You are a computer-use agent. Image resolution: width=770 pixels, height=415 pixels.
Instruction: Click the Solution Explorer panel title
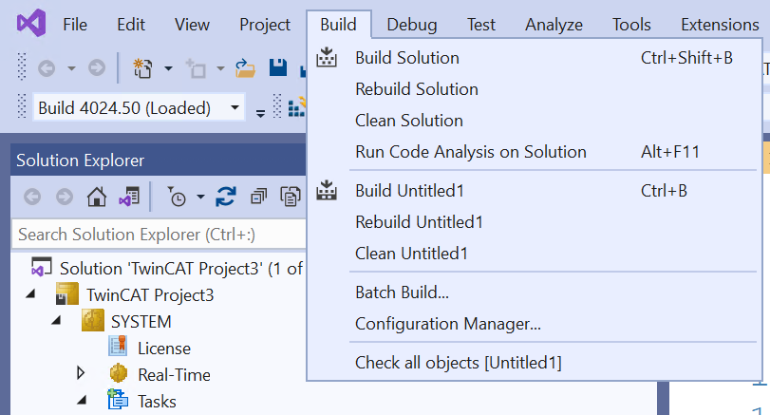80,160
